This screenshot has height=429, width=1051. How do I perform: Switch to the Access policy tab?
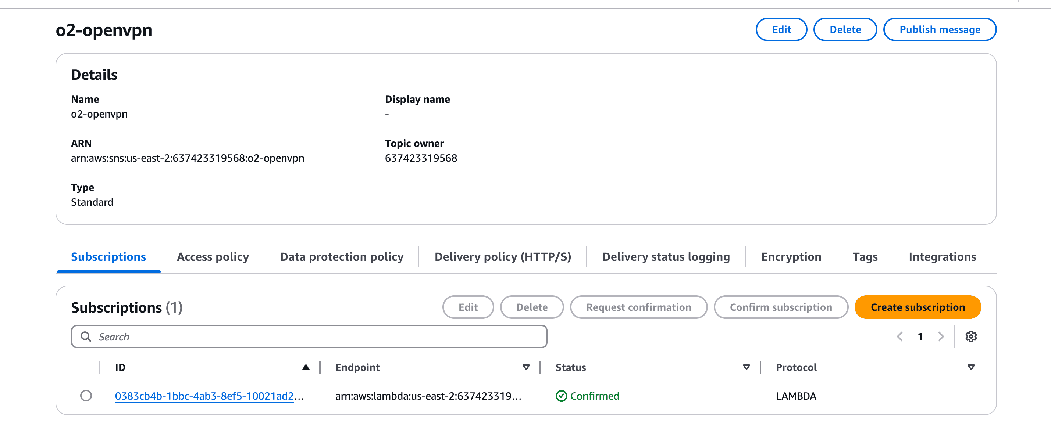pyautogui.click(x=213, y=257)
